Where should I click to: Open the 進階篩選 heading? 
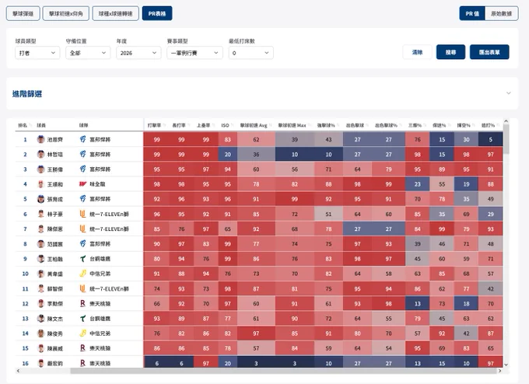27,94
